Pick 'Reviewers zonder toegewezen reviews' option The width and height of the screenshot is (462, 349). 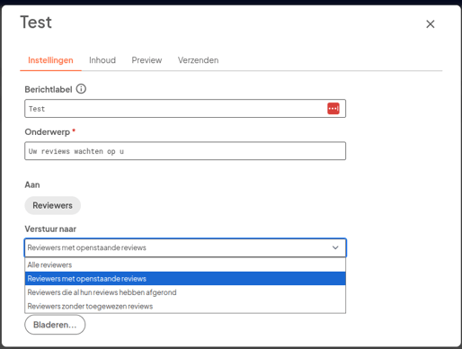point(185,306)
